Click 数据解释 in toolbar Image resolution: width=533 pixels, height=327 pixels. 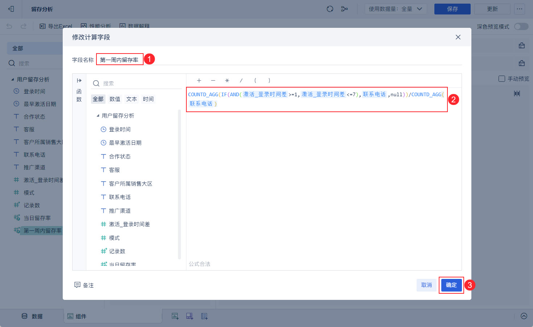coord(135,26)
